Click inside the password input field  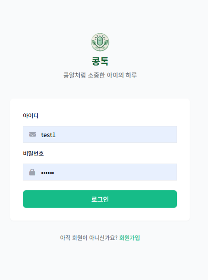tap(100, 172)
